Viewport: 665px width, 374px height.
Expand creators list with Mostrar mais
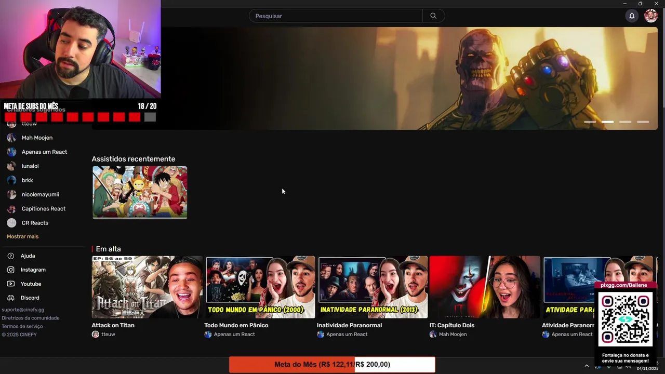pos(22,236)
